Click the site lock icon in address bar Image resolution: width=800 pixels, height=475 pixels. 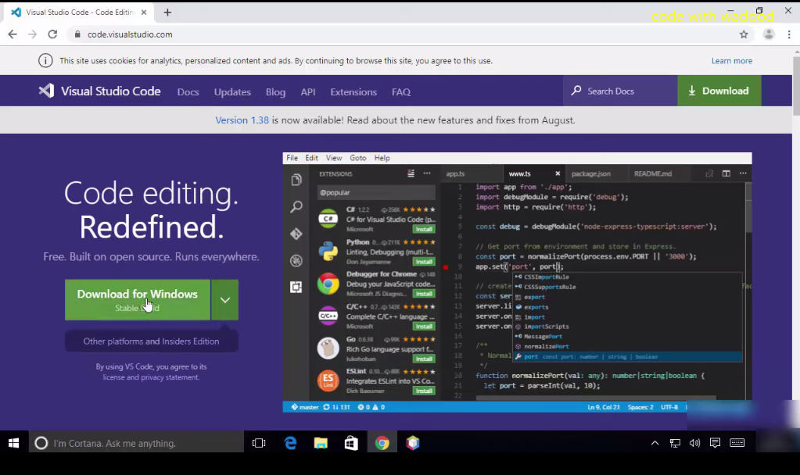[77, 34]
